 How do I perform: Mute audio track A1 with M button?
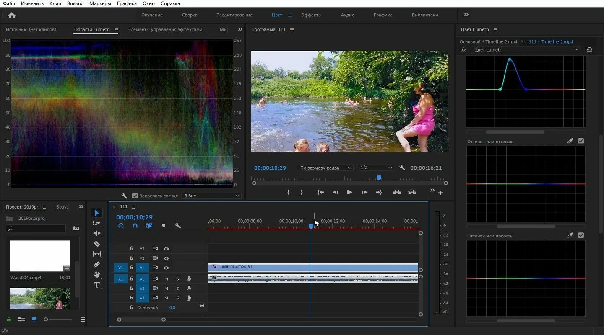(166, 279)
